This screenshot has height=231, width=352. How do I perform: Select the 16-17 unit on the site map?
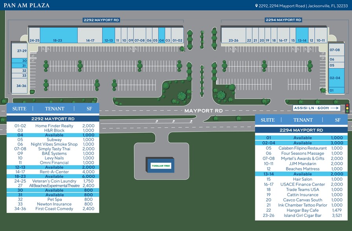coord(283,35)
